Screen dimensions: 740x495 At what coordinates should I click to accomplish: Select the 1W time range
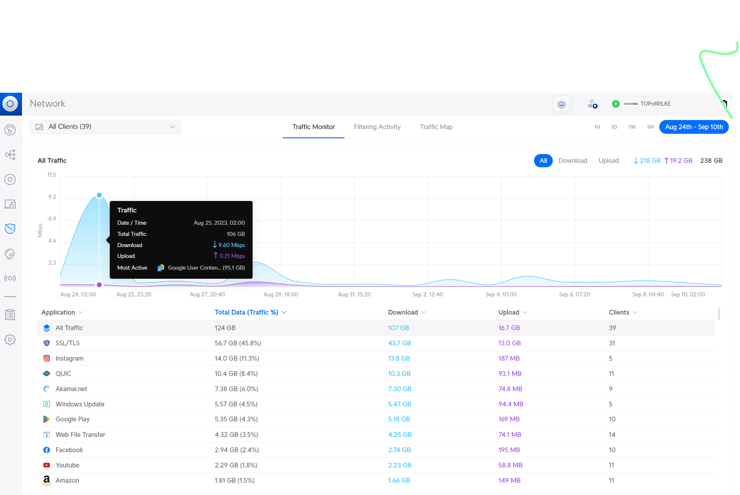tap(632, 127)
